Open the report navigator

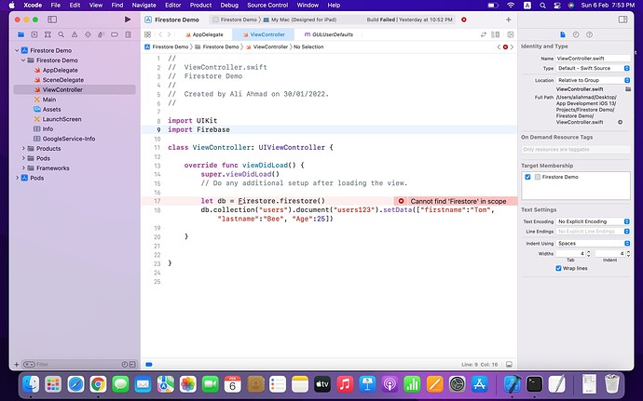[128, 34]
